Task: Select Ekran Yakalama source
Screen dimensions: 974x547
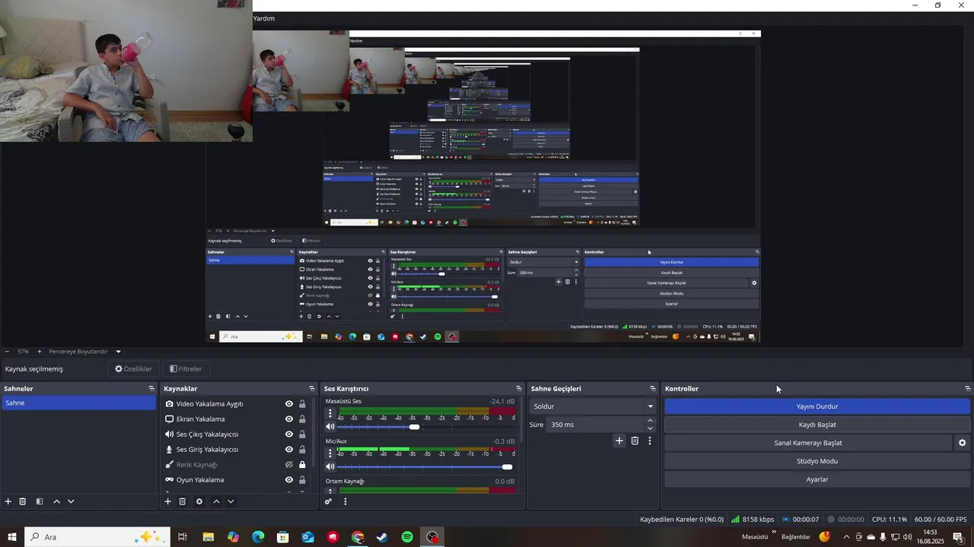Action: pyautogui.click(x=200, y=419)
